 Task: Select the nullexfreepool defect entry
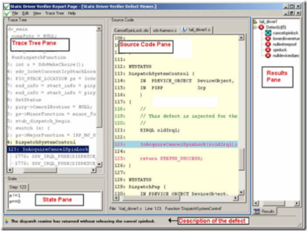284,44
